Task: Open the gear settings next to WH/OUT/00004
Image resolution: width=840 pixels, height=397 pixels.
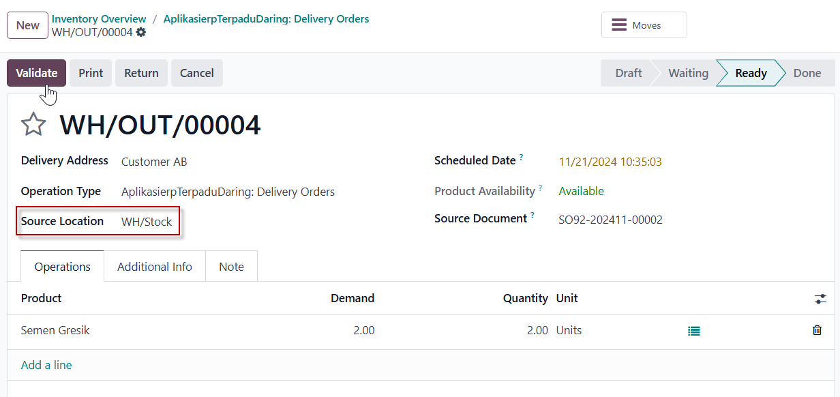Action: pyautogui.click(x=141, y=32)
